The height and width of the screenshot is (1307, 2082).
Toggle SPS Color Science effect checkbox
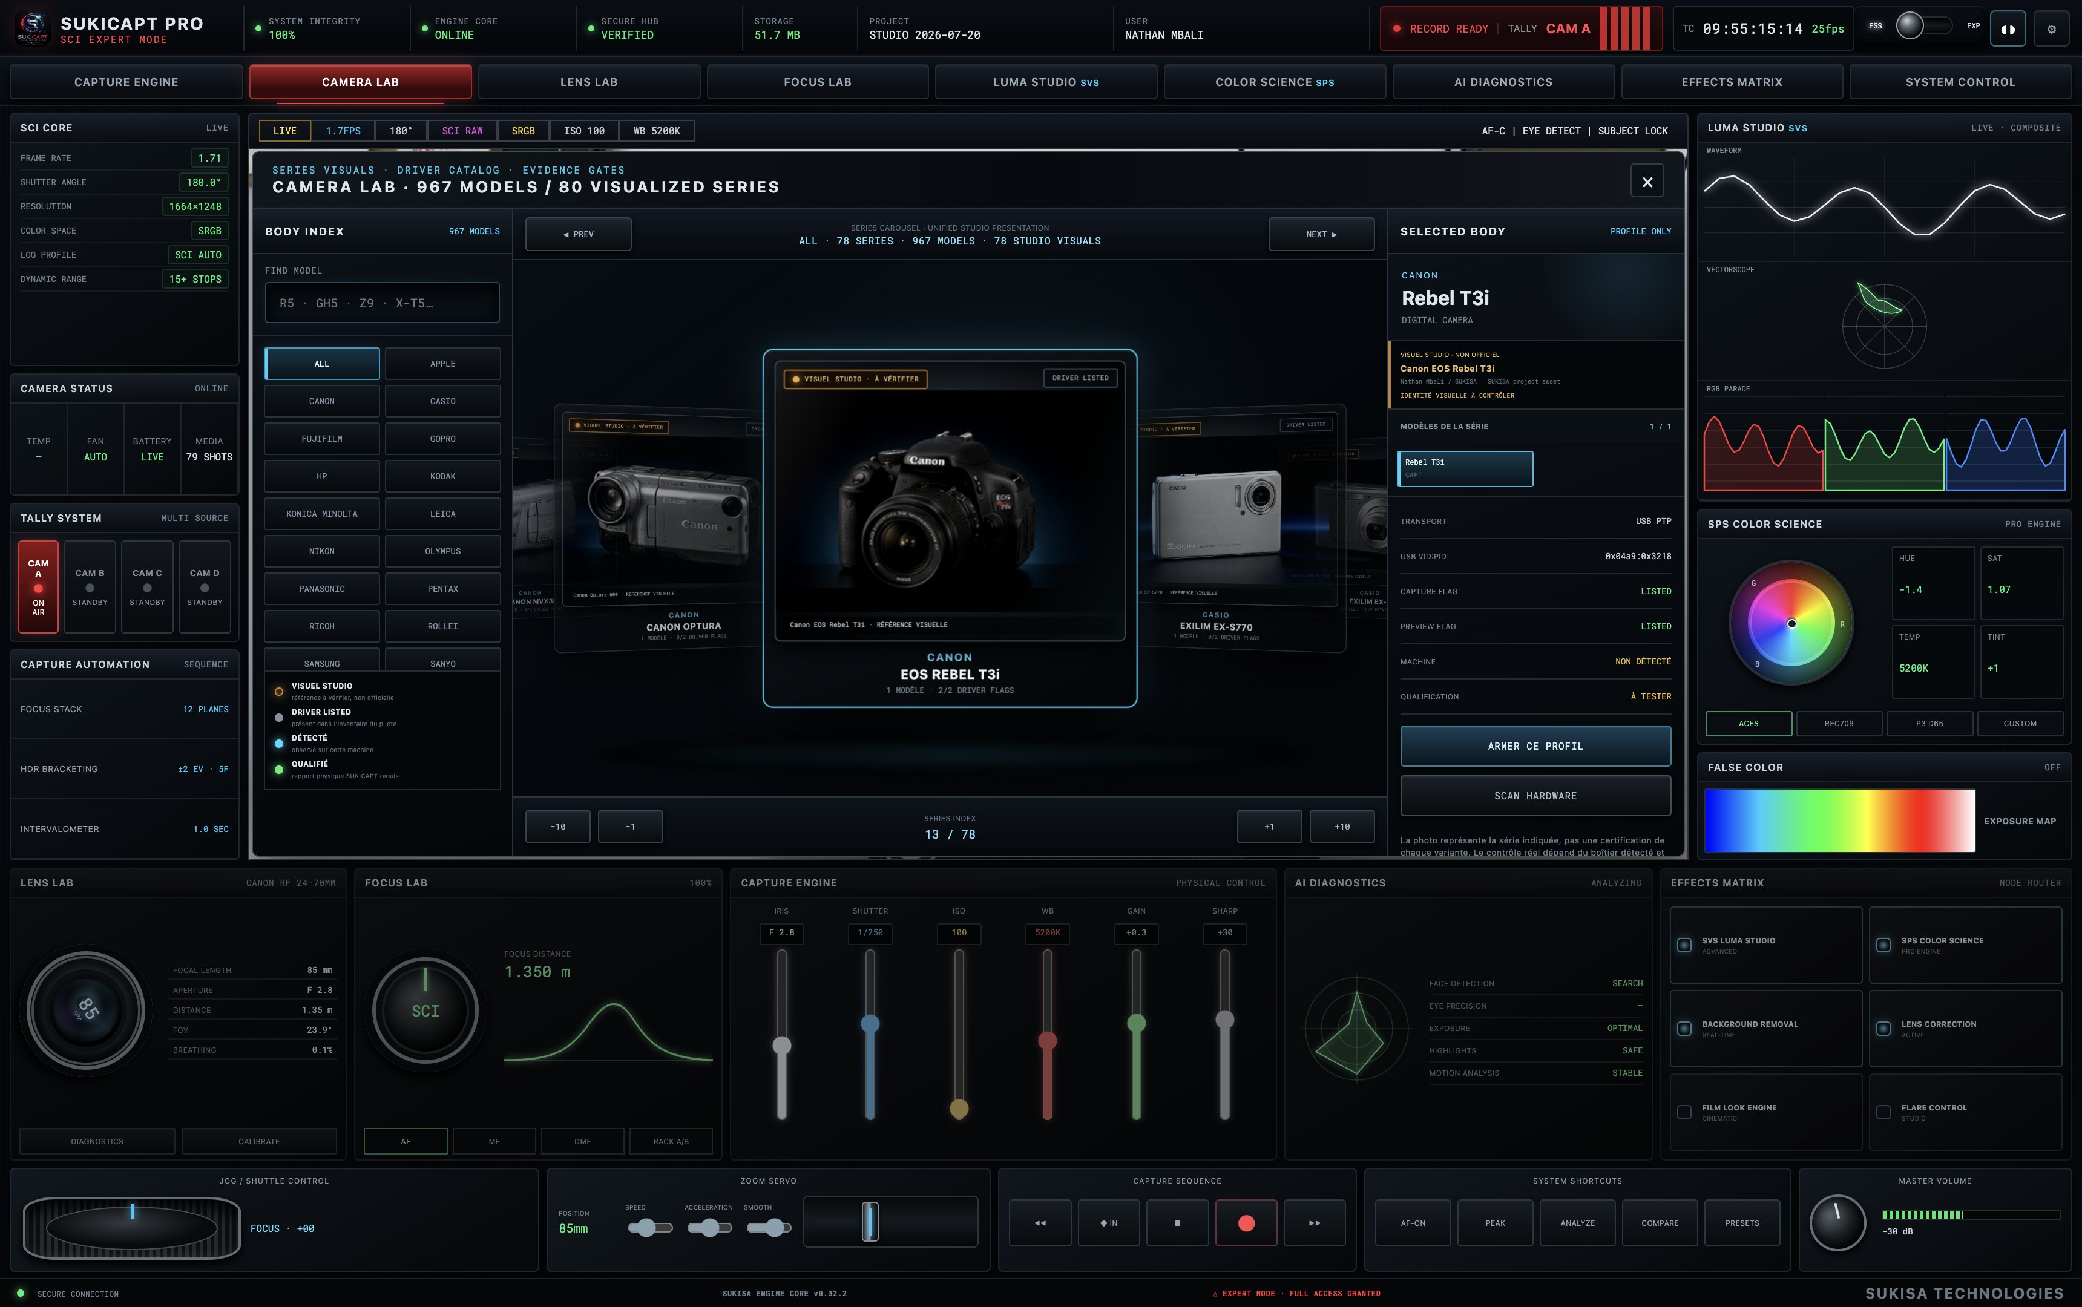pyautogui.click(x=1883, y=945)
